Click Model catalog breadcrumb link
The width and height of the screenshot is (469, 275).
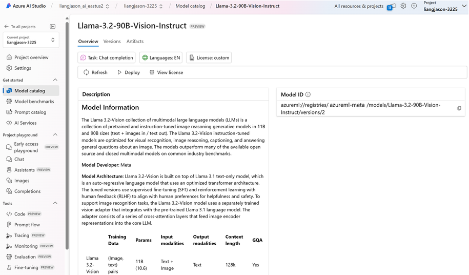coord(190,6)
